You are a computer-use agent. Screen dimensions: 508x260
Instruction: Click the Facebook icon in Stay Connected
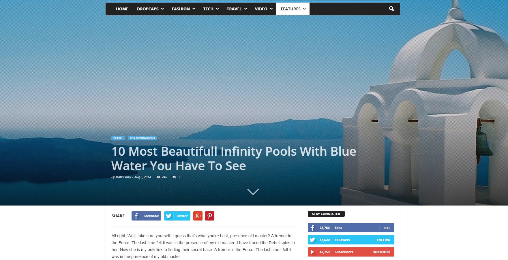(x=312, y=228)
